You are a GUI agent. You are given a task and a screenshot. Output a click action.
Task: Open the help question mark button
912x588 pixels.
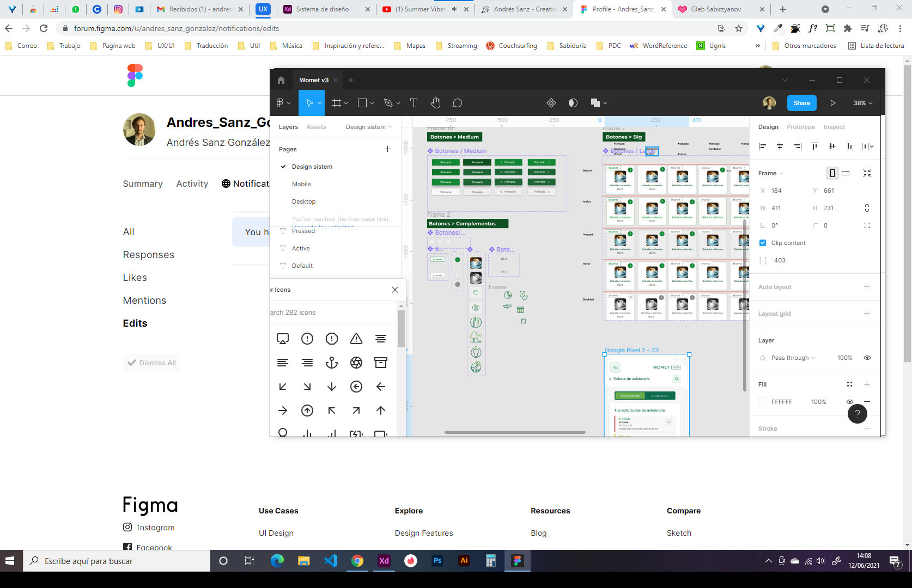click(857, 413)
